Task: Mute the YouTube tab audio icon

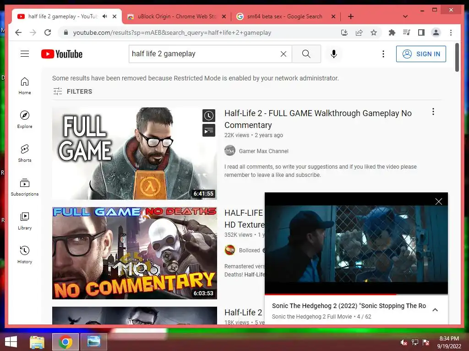Action: point(104,16)
